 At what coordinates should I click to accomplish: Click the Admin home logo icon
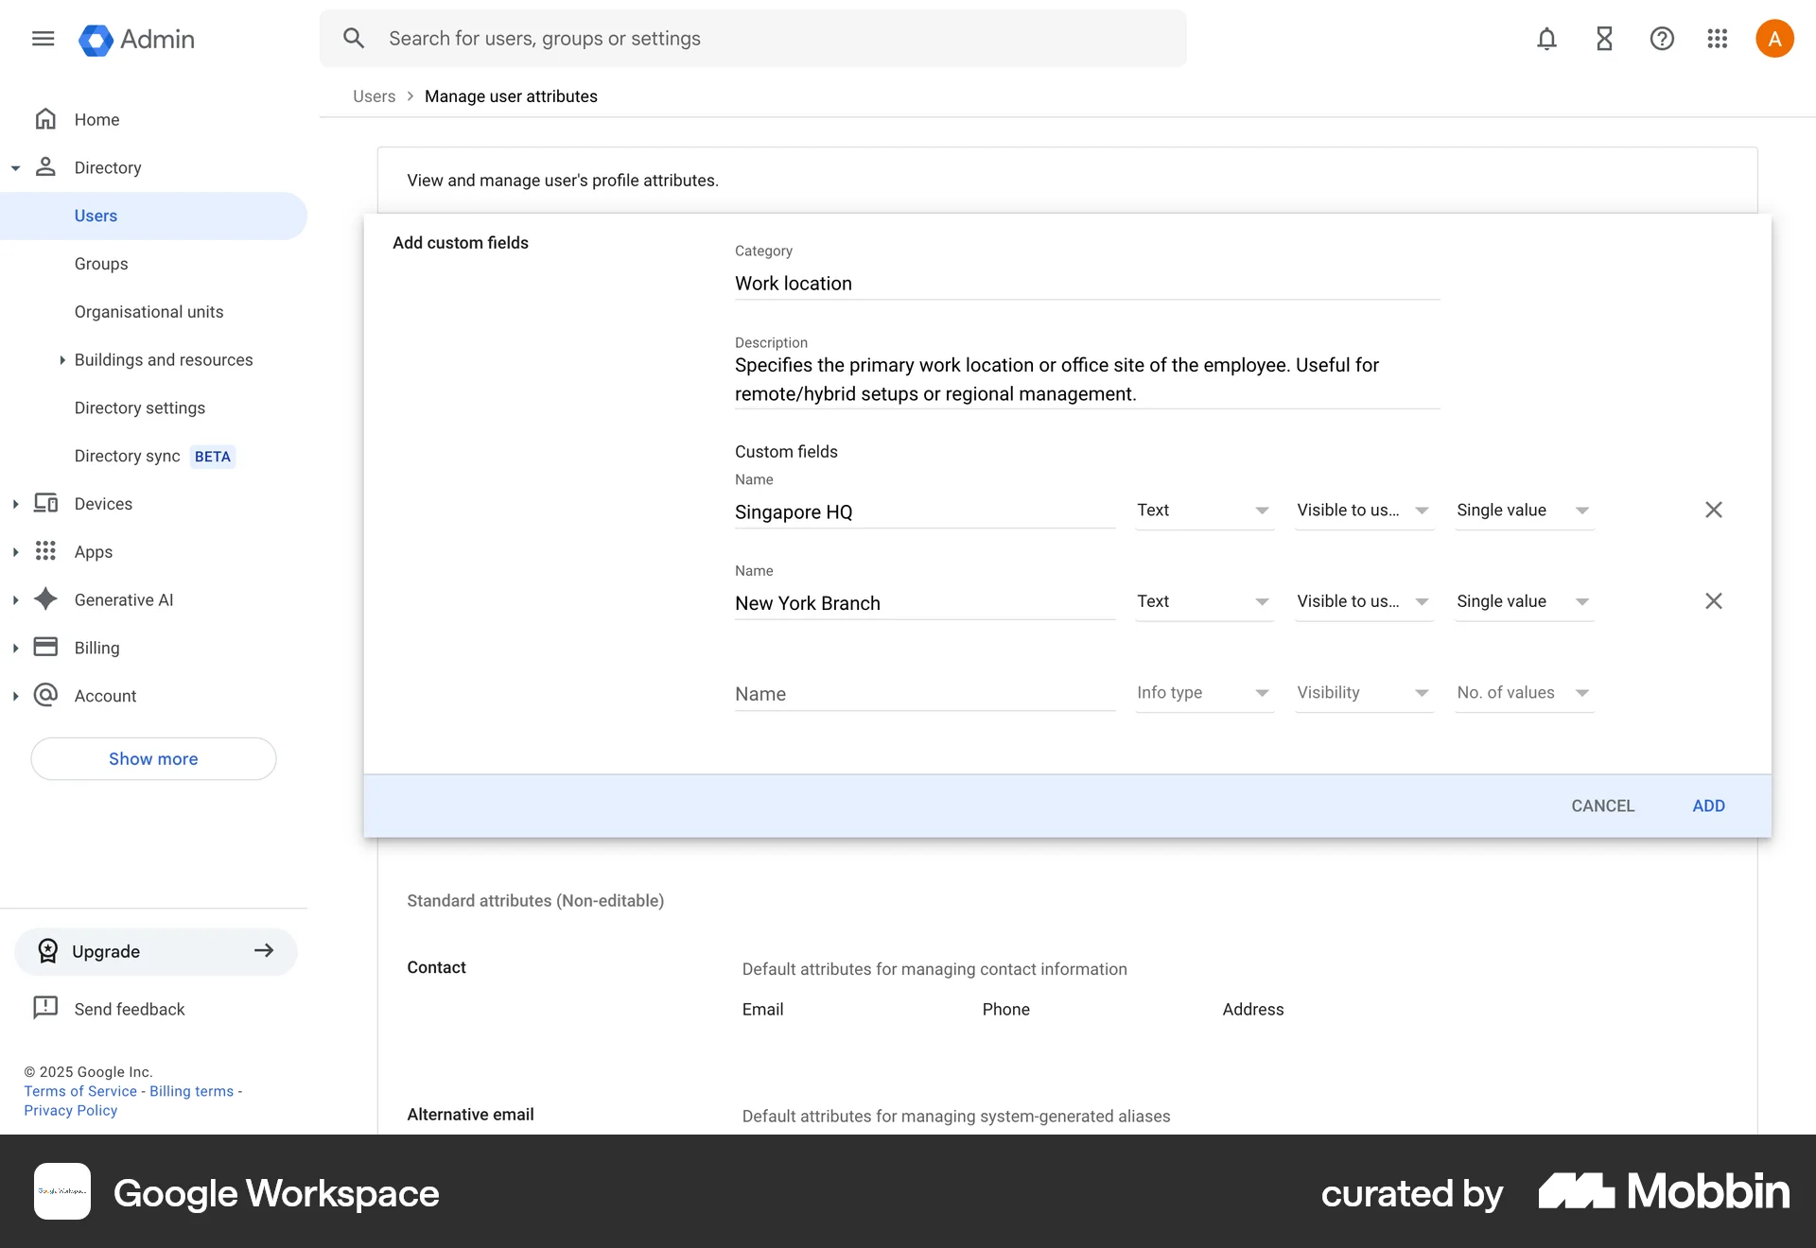pyautogui.click(x=96, y=39)
